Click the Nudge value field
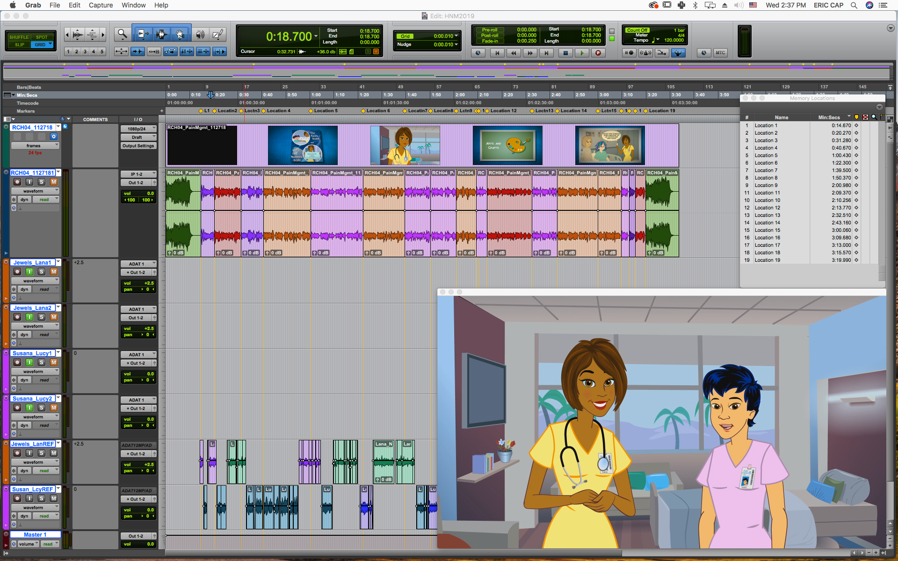The height and width of the screenshot is (561, 898). pyautogui.click(x=443, y=44)
